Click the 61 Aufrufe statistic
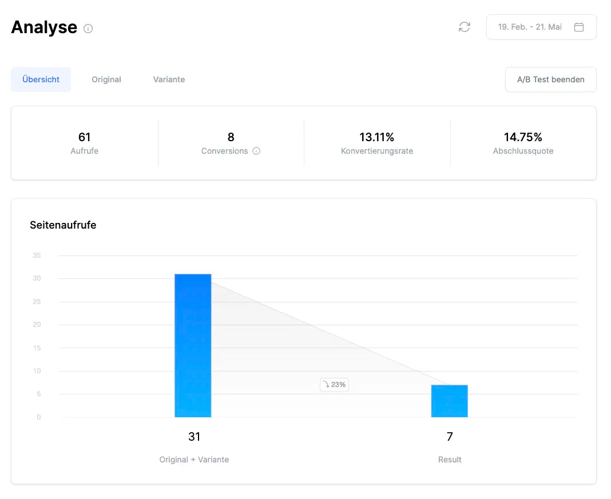Image resolution: width=611 pixels, height=499 pixels. [85, 137]
